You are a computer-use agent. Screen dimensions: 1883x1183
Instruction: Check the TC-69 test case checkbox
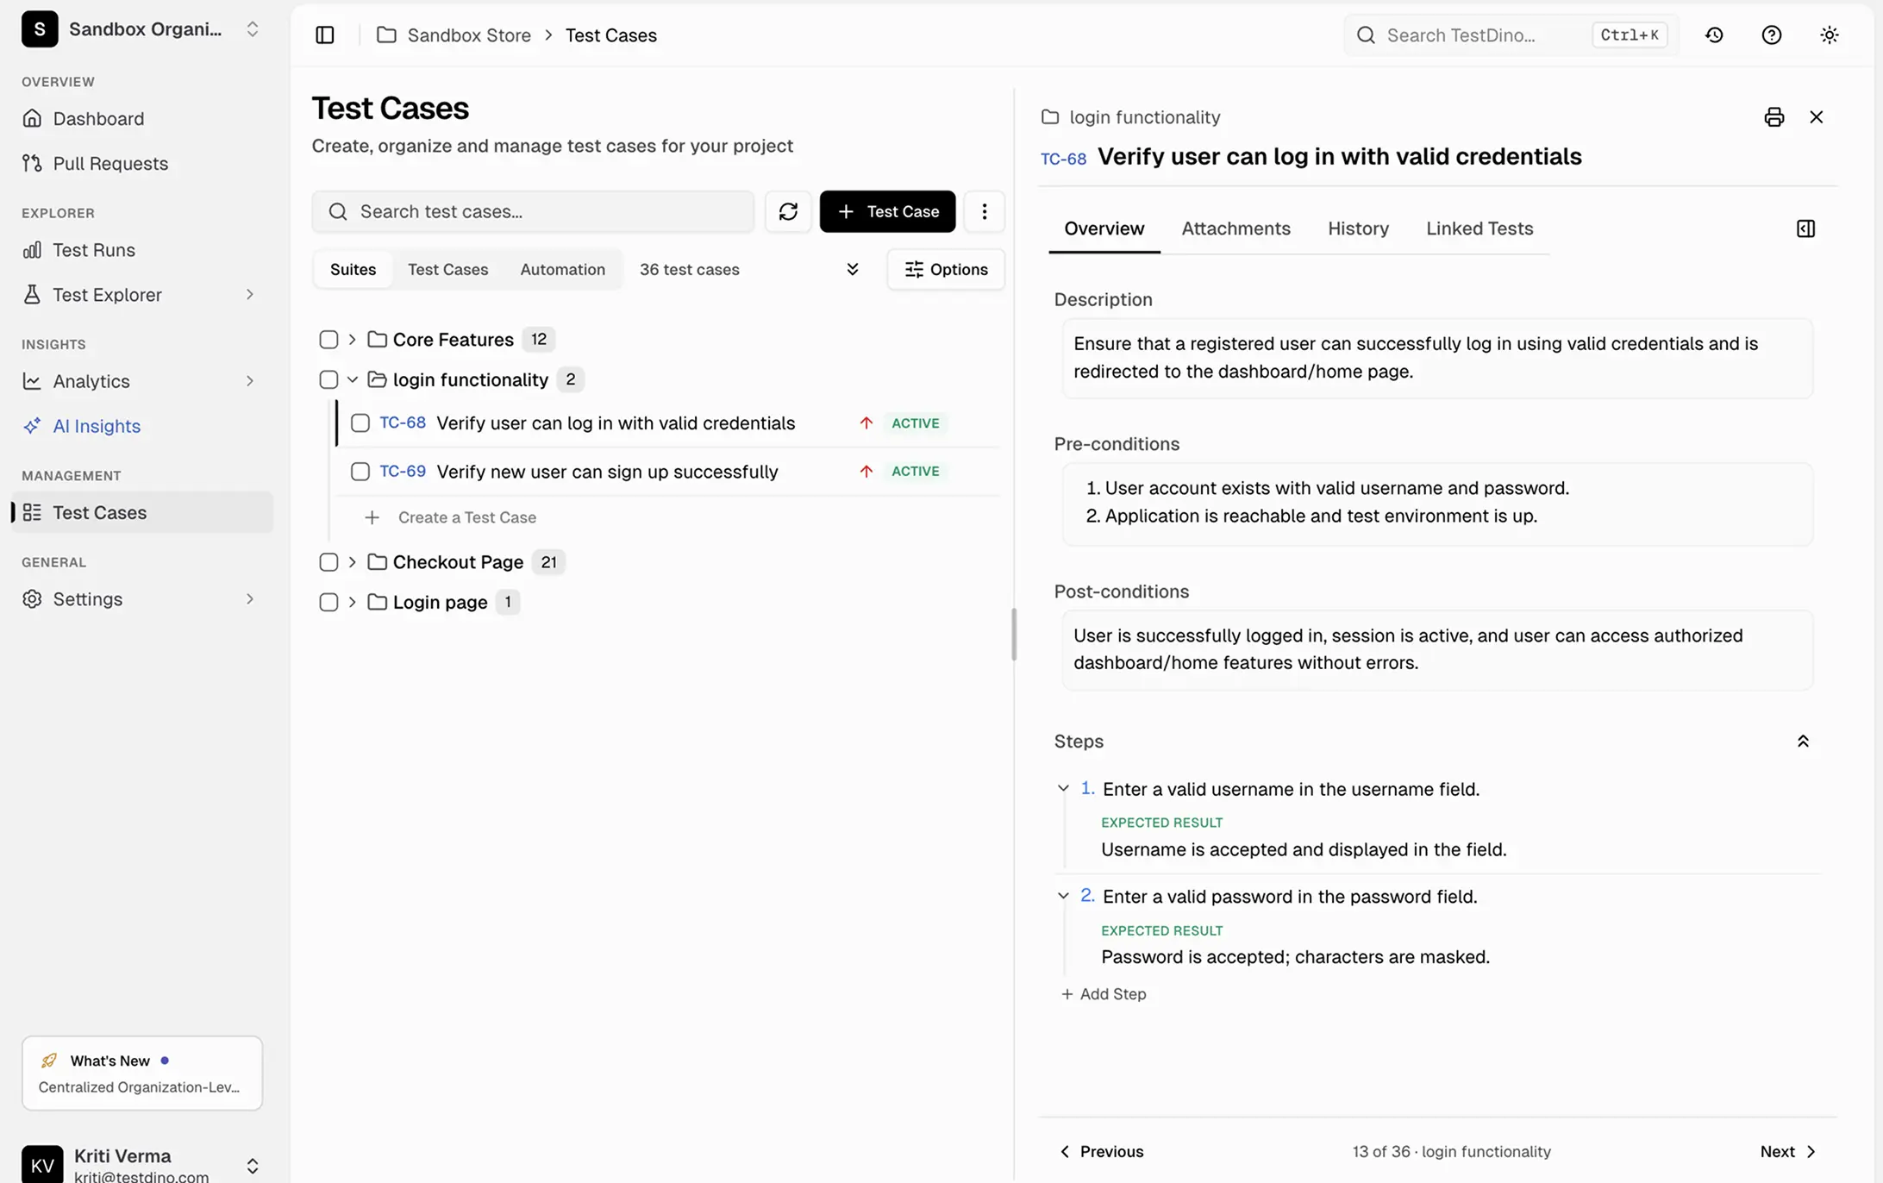point(360,472)
